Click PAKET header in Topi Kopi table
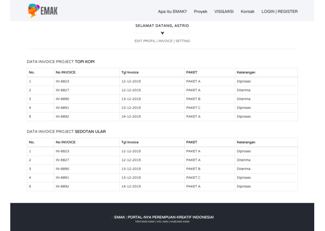Viewport: 325px width, 231px height. pyautogui.click(x=192, y=72)
